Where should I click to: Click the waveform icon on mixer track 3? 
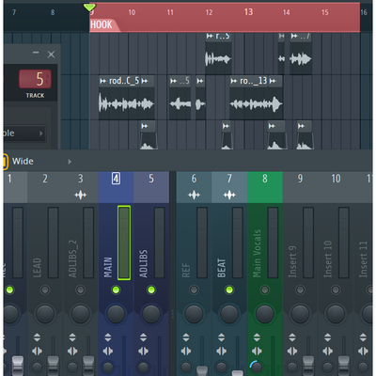pos(81,195)
